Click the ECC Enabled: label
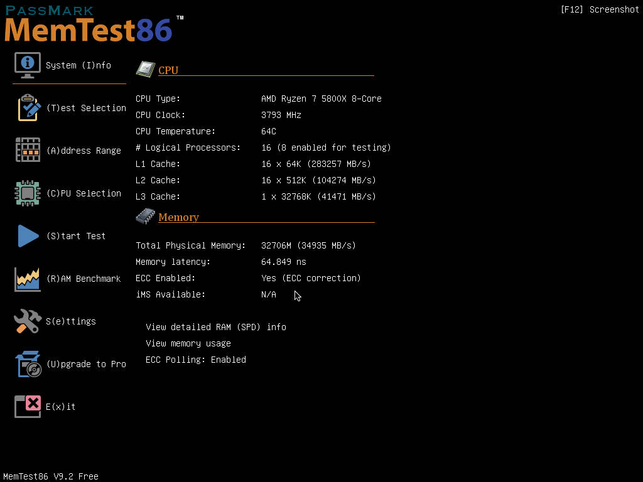This screenshot has width=643, height=482. click(x=166, y=278)
